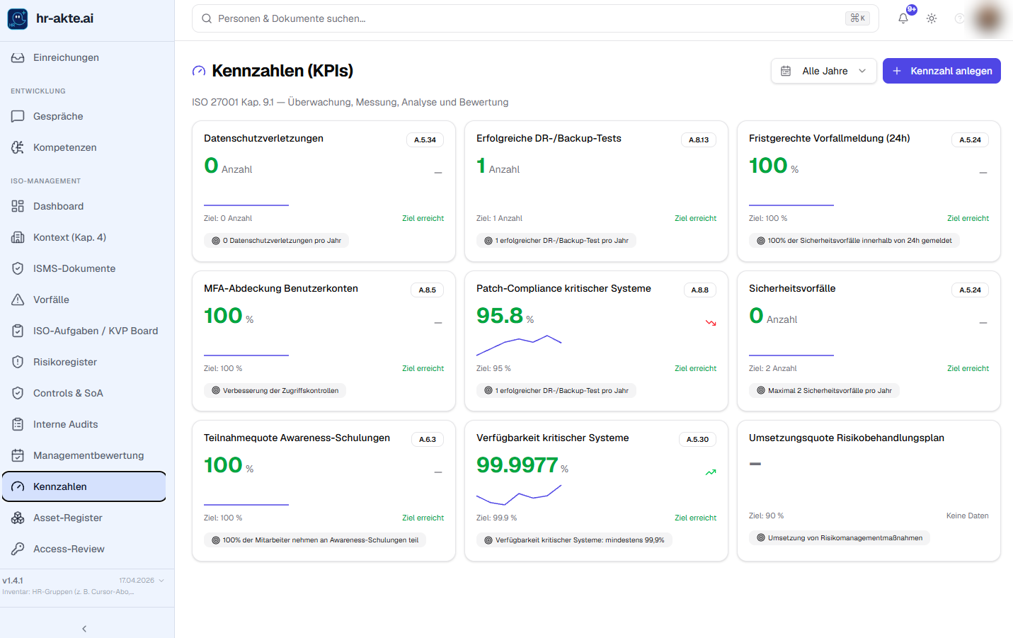
Task: Click the Asset-Register boxes icon
Action: click(18, 518)
